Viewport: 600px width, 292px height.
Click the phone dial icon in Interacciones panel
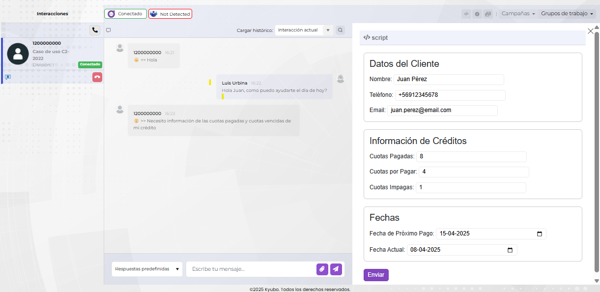coord(95,30)
